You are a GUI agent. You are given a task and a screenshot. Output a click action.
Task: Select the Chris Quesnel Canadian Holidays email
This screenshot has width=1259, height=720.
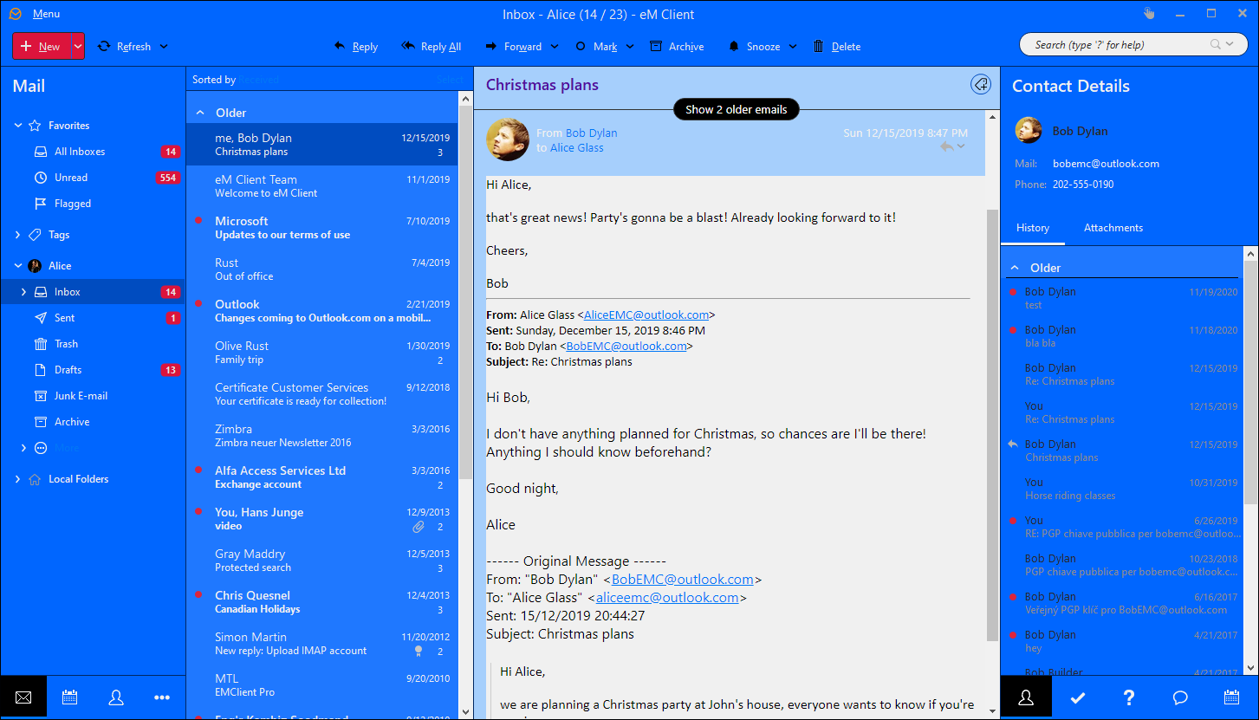[x=322, y=602]
